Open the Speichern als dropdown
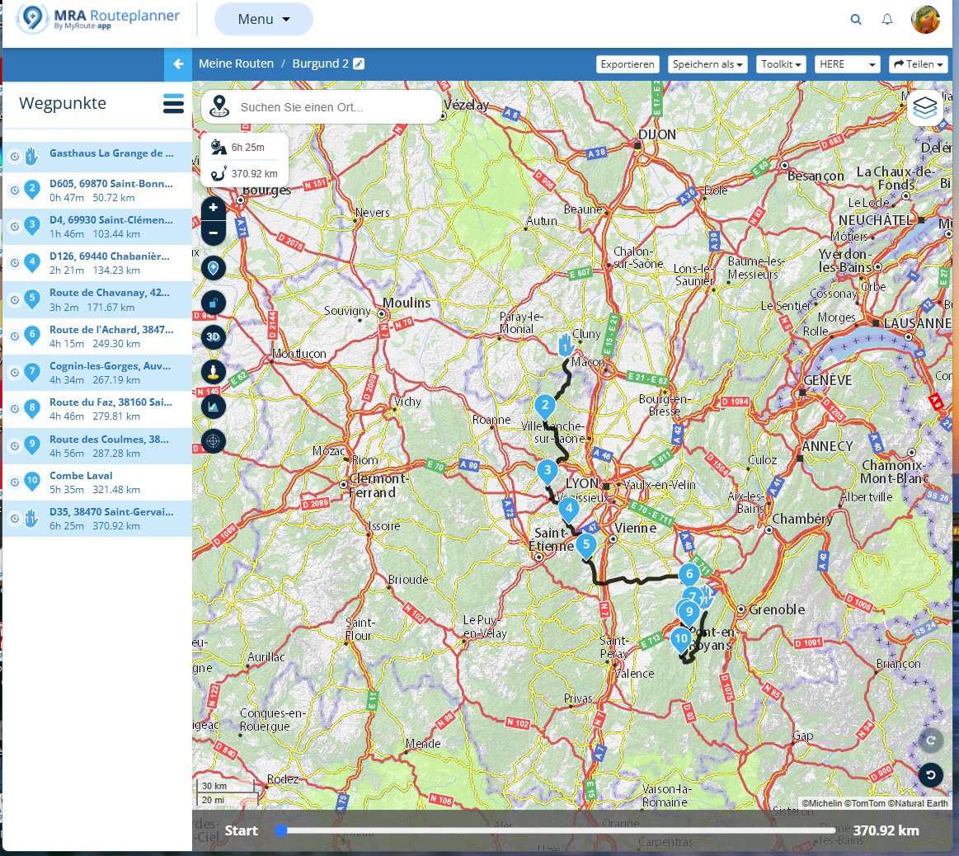This screenshot has width=959, height=856. [x=708, y=64]
